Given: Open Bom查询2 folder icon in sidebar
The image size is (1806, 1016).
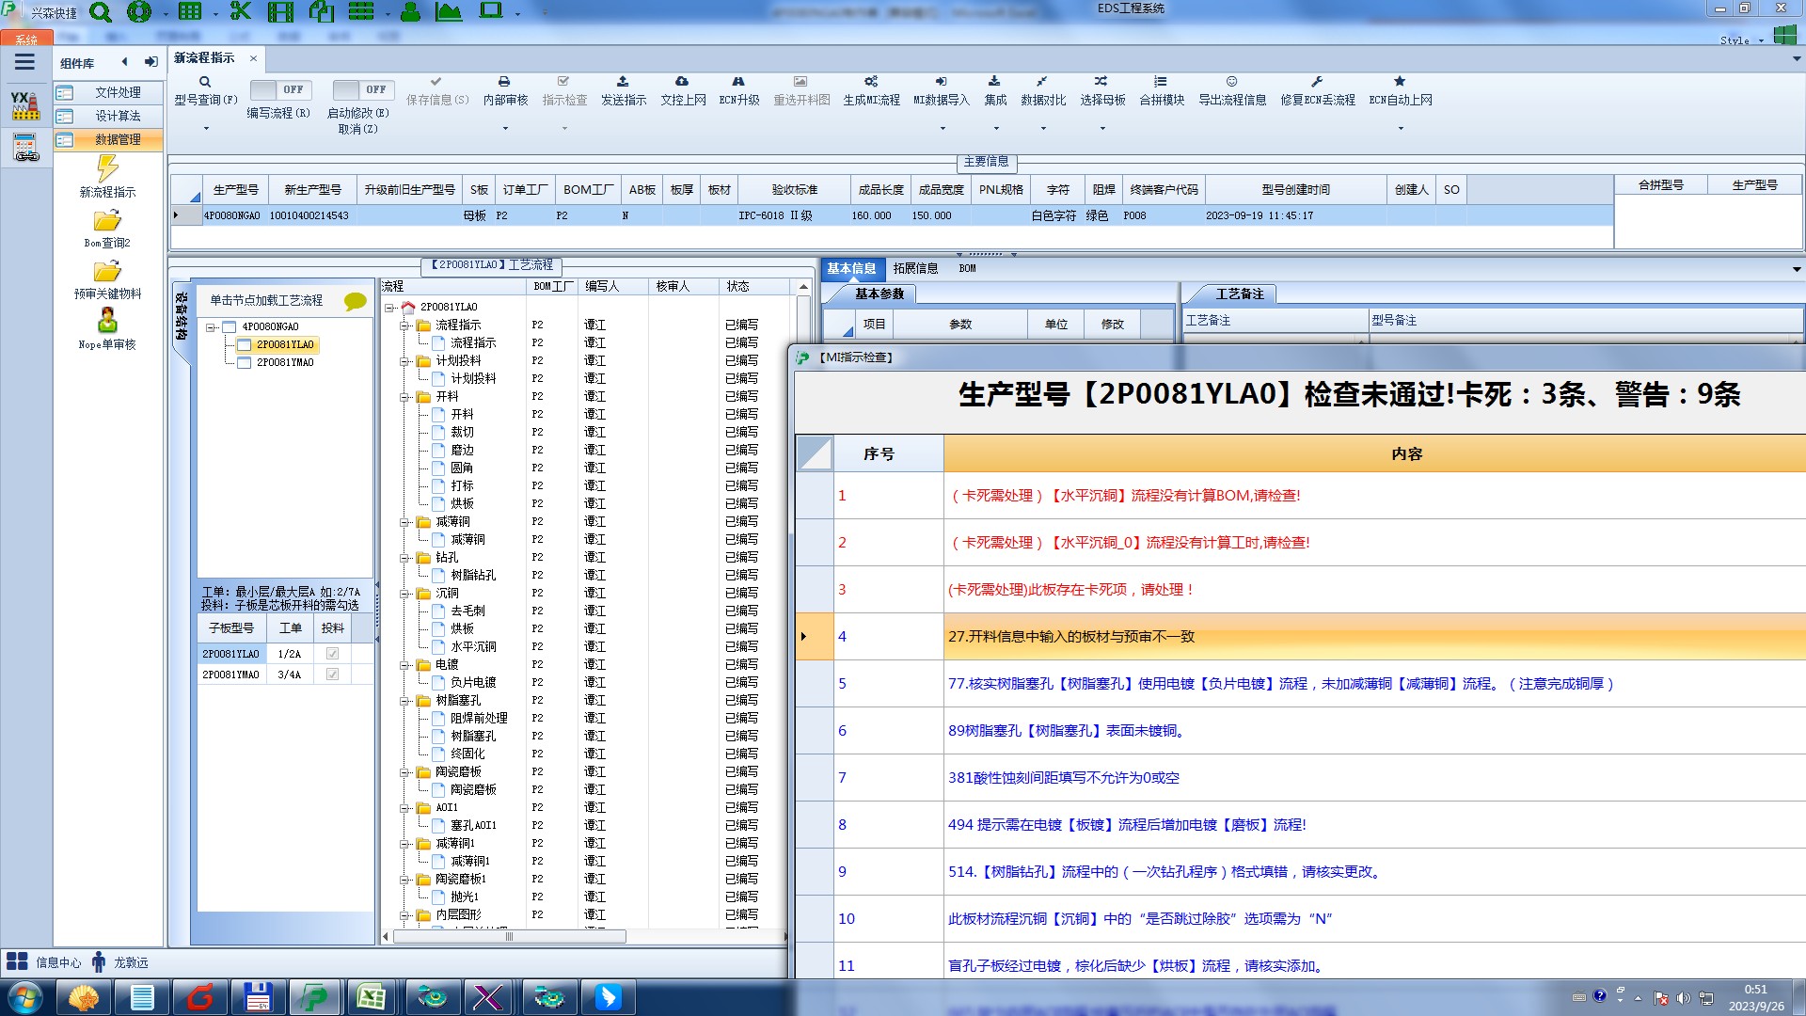Looking at the screenshot, I should click(x=107, y=221).
